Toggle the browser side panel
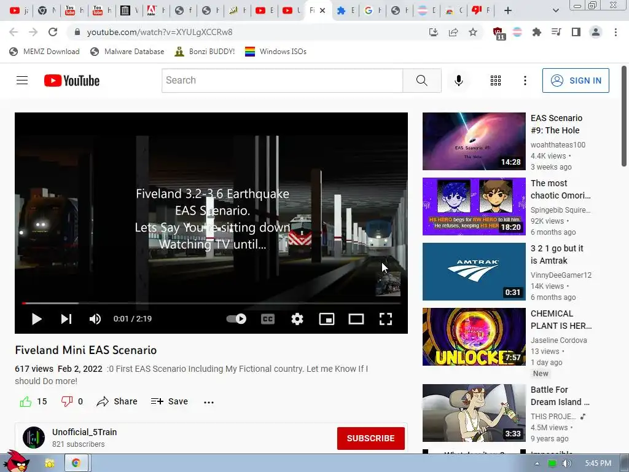629x472 pixels. (576, 32)
